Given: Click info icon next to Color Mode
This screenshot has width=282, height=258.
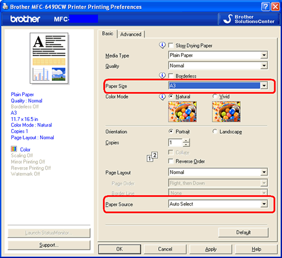Looking at the screenshot, I should [163, 97].
